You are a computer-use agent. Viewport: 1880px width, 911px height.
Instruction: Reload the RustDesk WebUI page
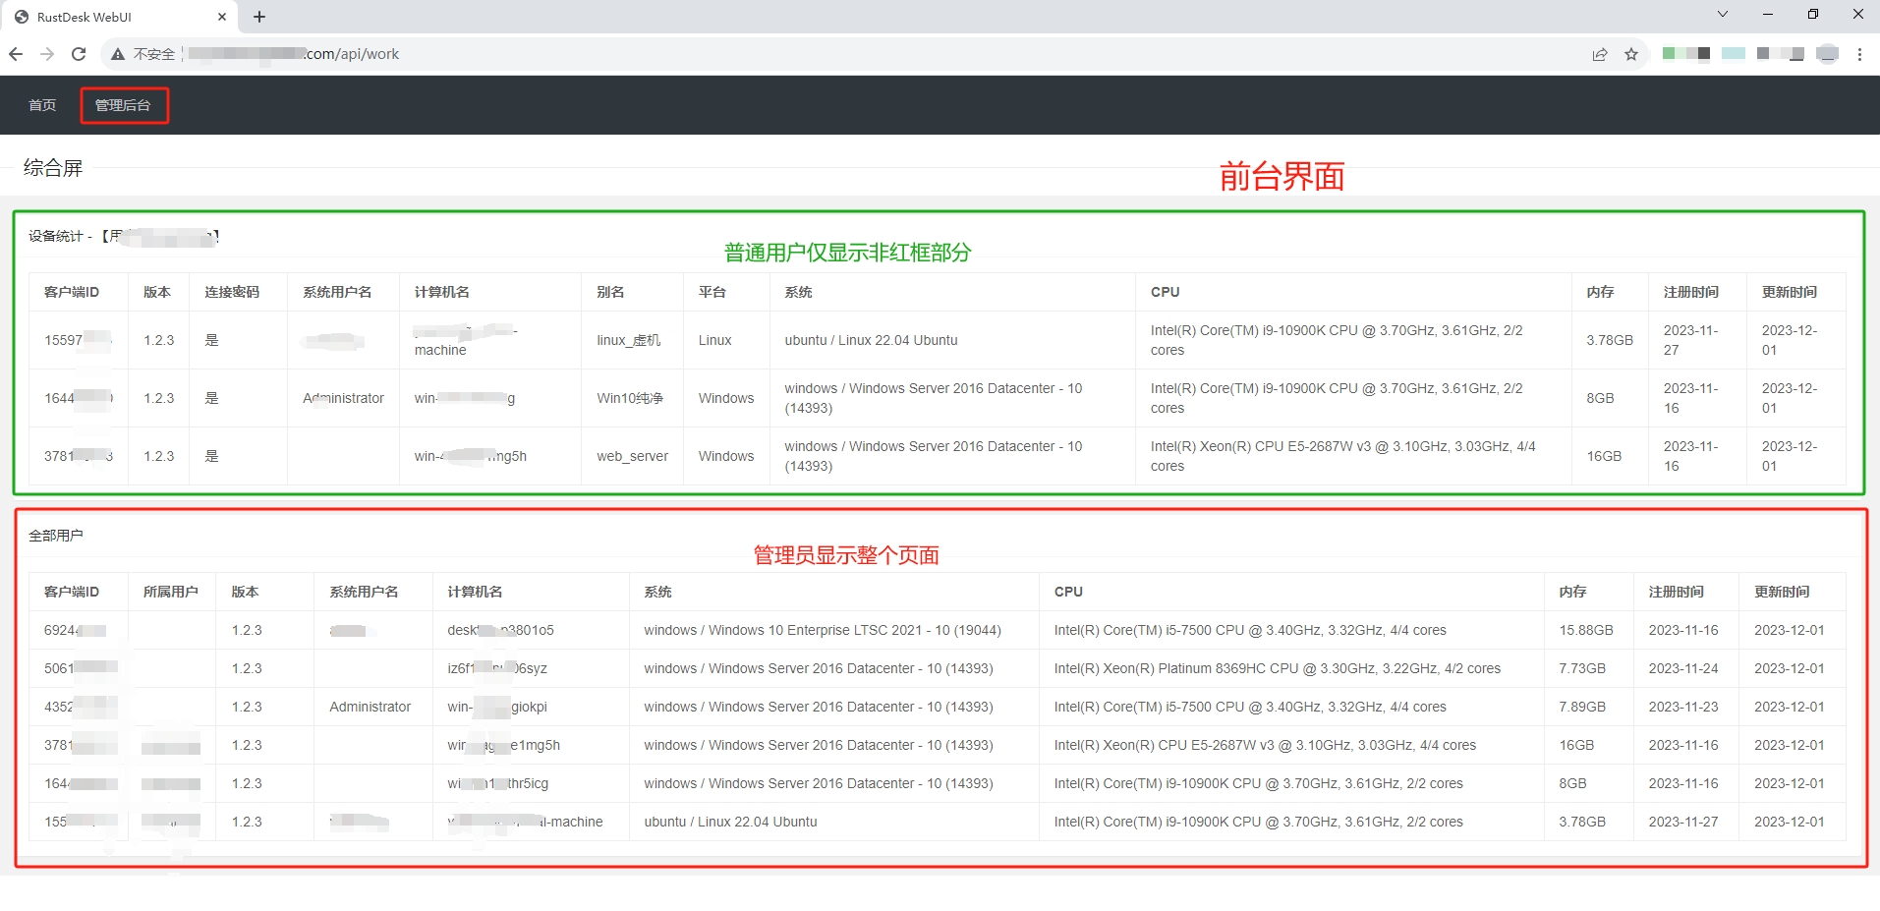(79, 54)
